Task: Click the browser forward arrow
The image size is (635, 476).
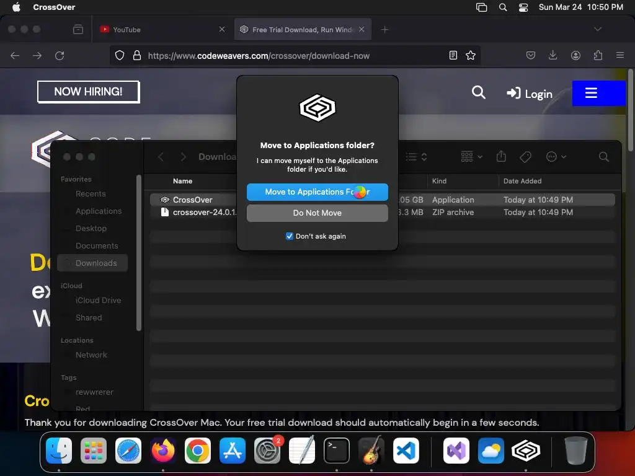Action: pyautogui.click(x=37, y=55)
